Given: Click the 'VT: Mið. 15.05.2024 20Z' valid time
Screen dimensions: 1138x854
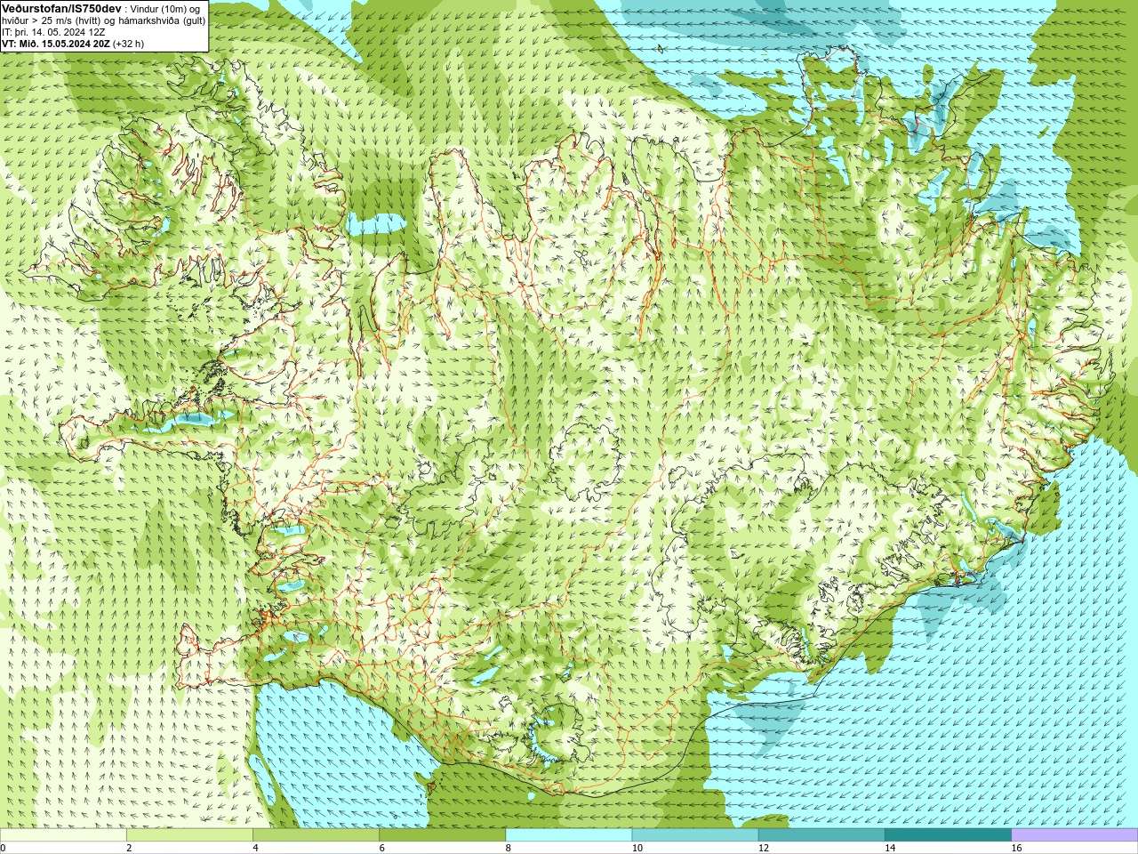Looking at the screenshot, I should (56, 44).
